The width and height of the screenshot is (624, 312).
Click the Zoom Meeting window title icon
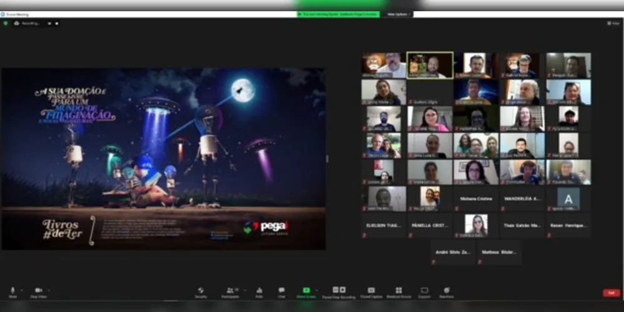[3, 14]
